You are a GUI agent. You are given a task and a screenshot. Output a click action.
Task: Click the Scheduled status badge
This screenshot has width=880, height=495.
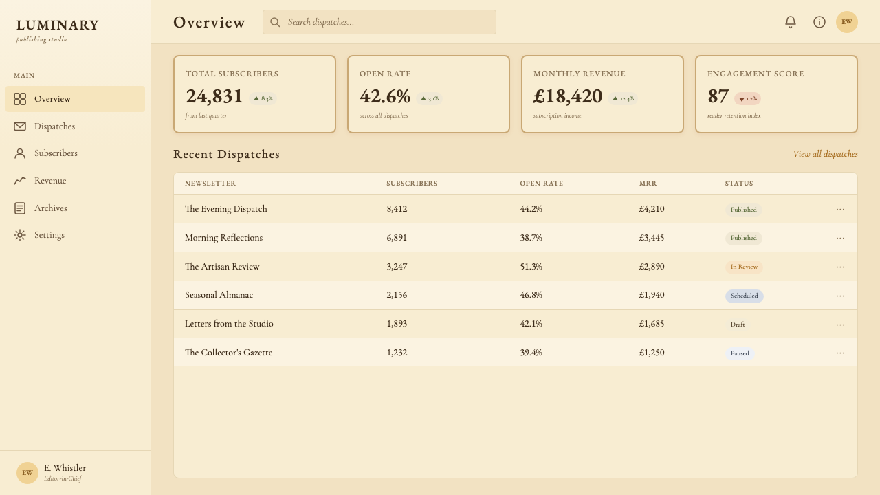pos(745,296)
